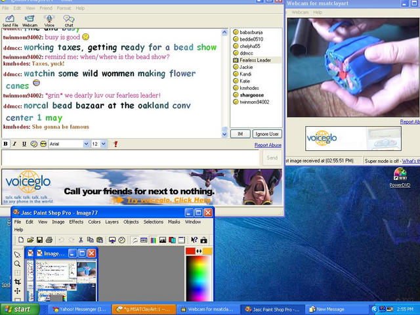This screenshot has height=315, width=420.
Task: Pick a color from the rainbow color picker
Action: coord(198,278)
